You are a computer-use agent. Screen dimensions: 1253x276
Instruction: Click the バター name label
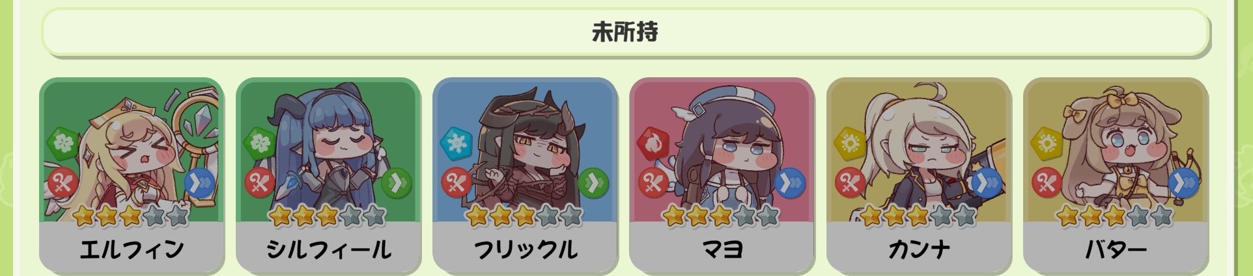tap(1116, 249)
